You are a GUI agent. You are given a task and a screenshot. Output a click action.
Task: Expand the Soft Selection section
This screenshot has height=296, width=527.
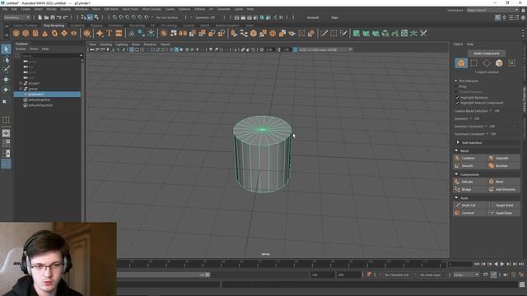[x=458, y=142]
